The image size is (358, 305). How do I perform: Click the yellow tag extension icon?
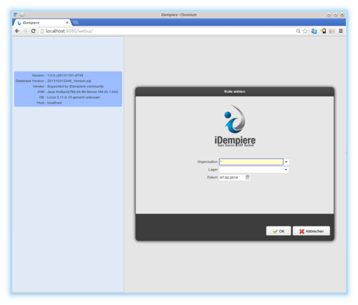click(323, 31)
